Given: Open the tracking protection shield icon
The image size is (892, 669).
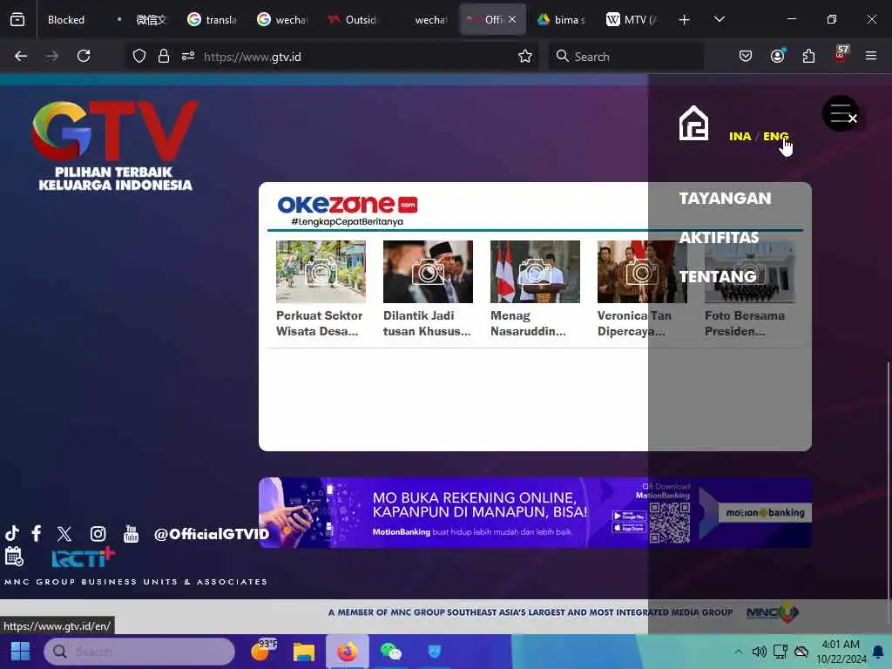Looking at the screenshot, I should tap(139, 56).
